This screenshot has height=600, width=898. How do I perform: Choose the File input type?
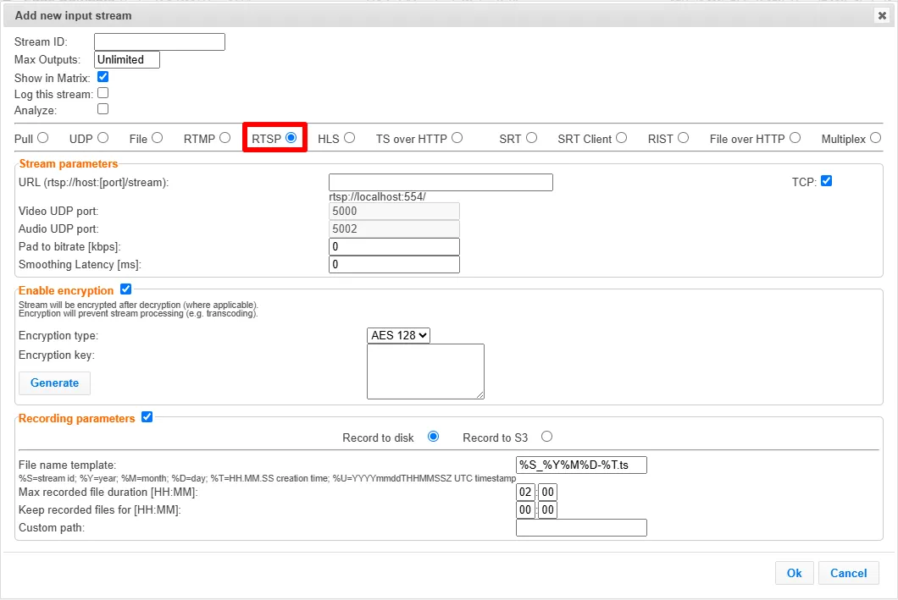pyautogui.click(x=158, y=138)
